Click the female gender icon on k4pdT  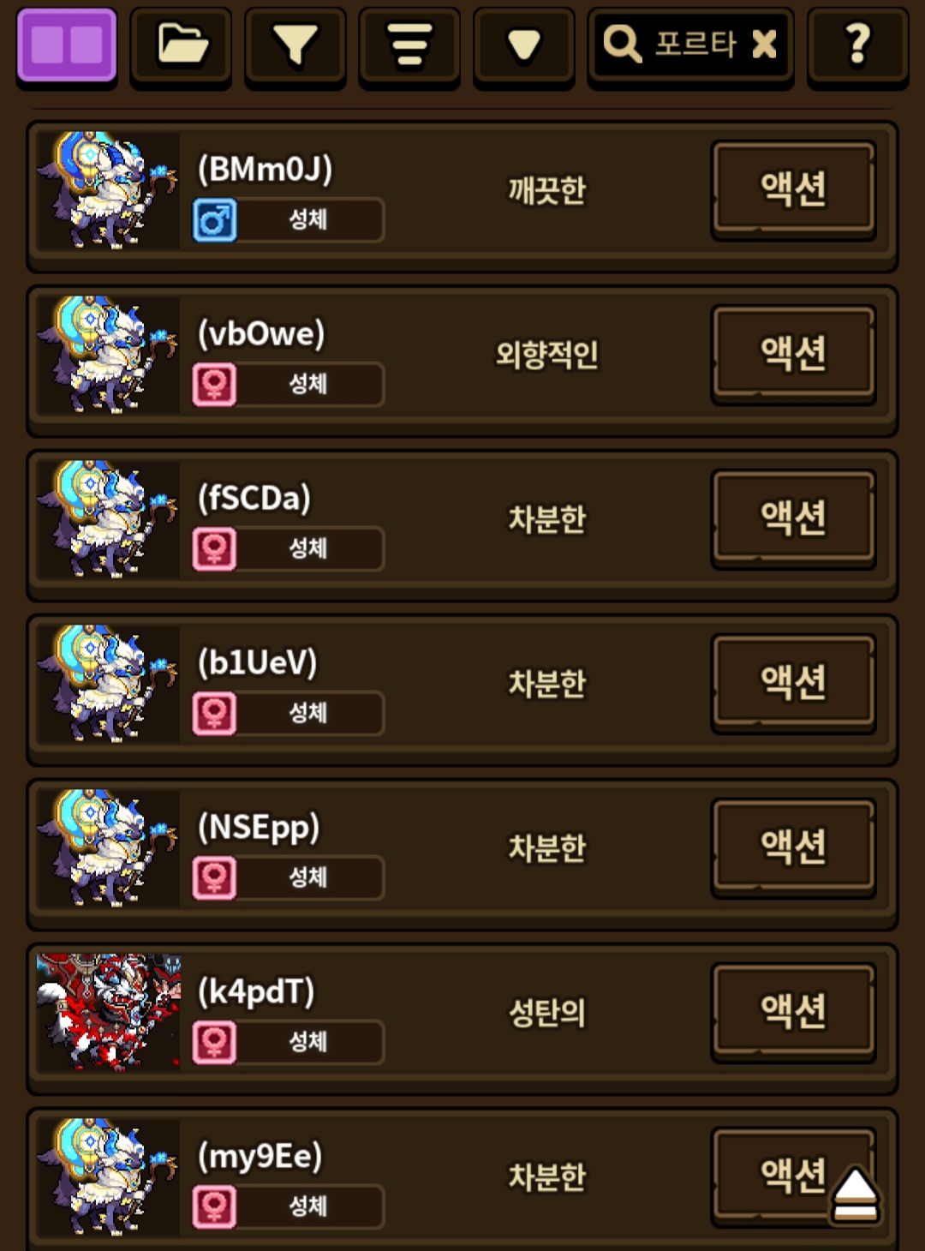tap(214, 1043)
